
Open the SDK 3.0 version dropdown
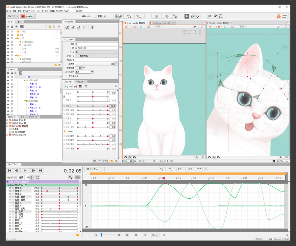coord(13,16)
